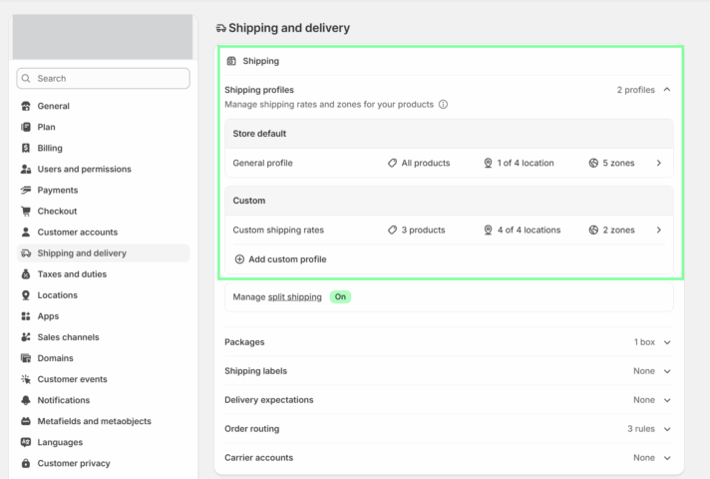This screenshot has height=479, width=710.
Task: Click the Checkout cart icon
Action: (26, 212)
